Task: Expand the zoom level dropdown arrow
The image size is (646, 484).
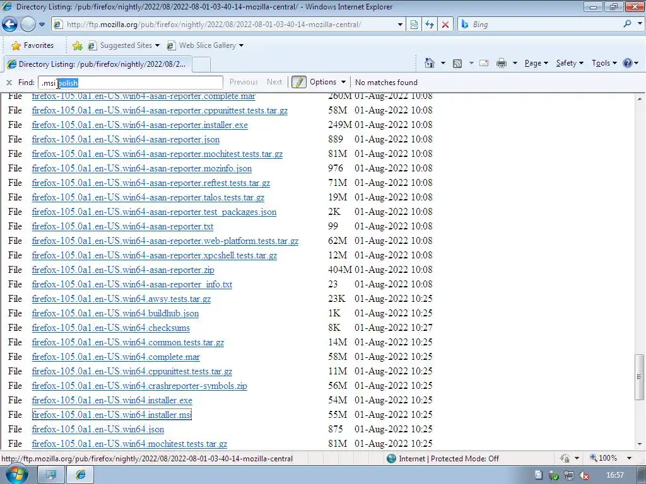Action: tap(629, 458)
